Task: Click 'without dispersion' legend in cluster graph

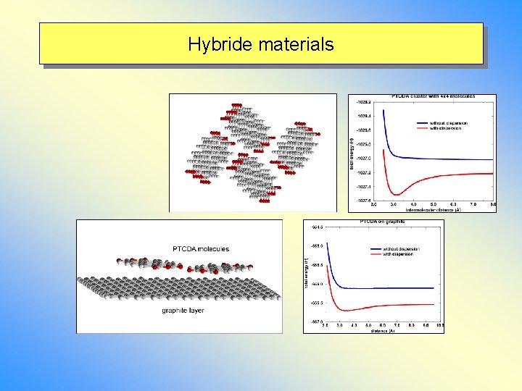Action: click(x=449, y=123)
